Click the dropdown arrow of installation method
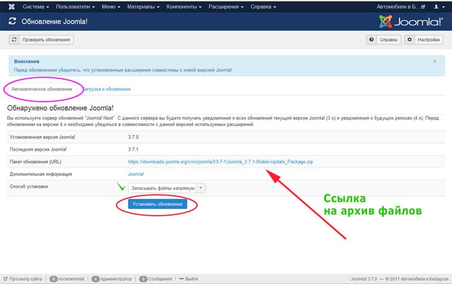Viewport: 452px width, 284px height. (201, 188)
